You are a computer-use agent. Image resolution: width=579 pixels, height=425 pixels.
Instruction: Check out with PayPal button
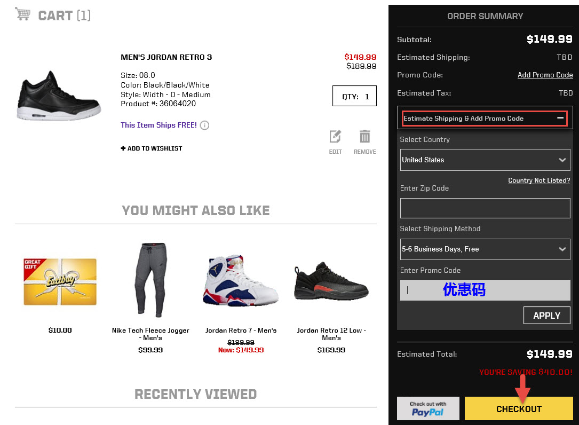[428, 409]
